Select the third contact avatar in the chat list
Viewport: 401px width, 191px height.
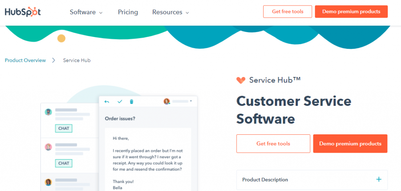[48, 182]
